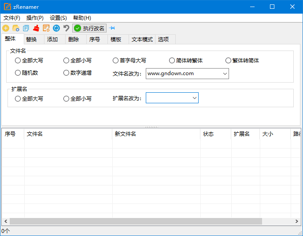Switch to the 替换 tab

click(x=31, y=40)
